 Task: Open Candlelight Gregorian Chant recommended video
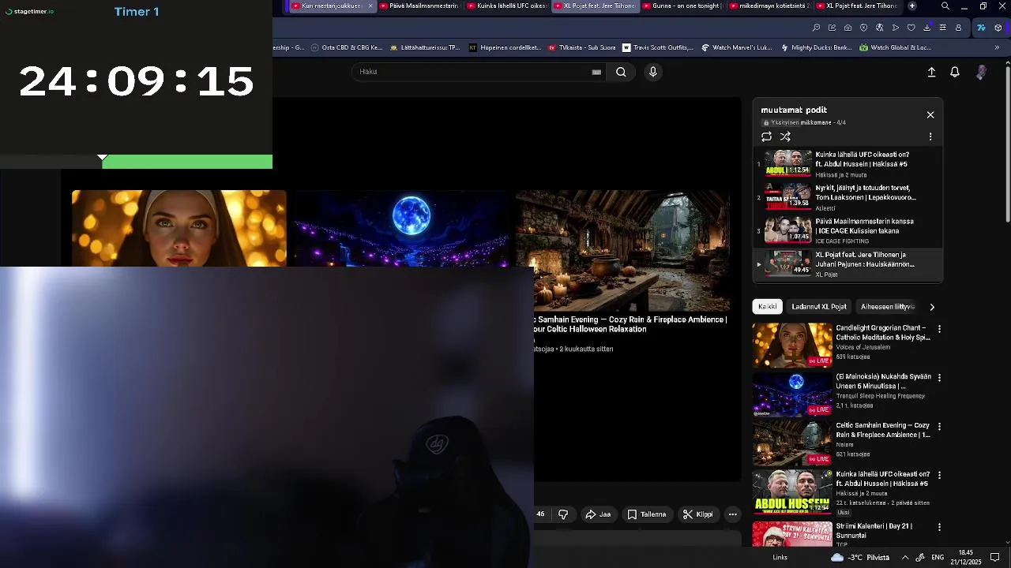click(793, 346)
